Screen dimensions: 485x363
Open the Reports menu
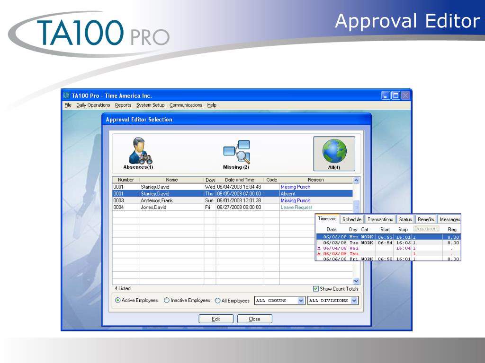(123, 105)
